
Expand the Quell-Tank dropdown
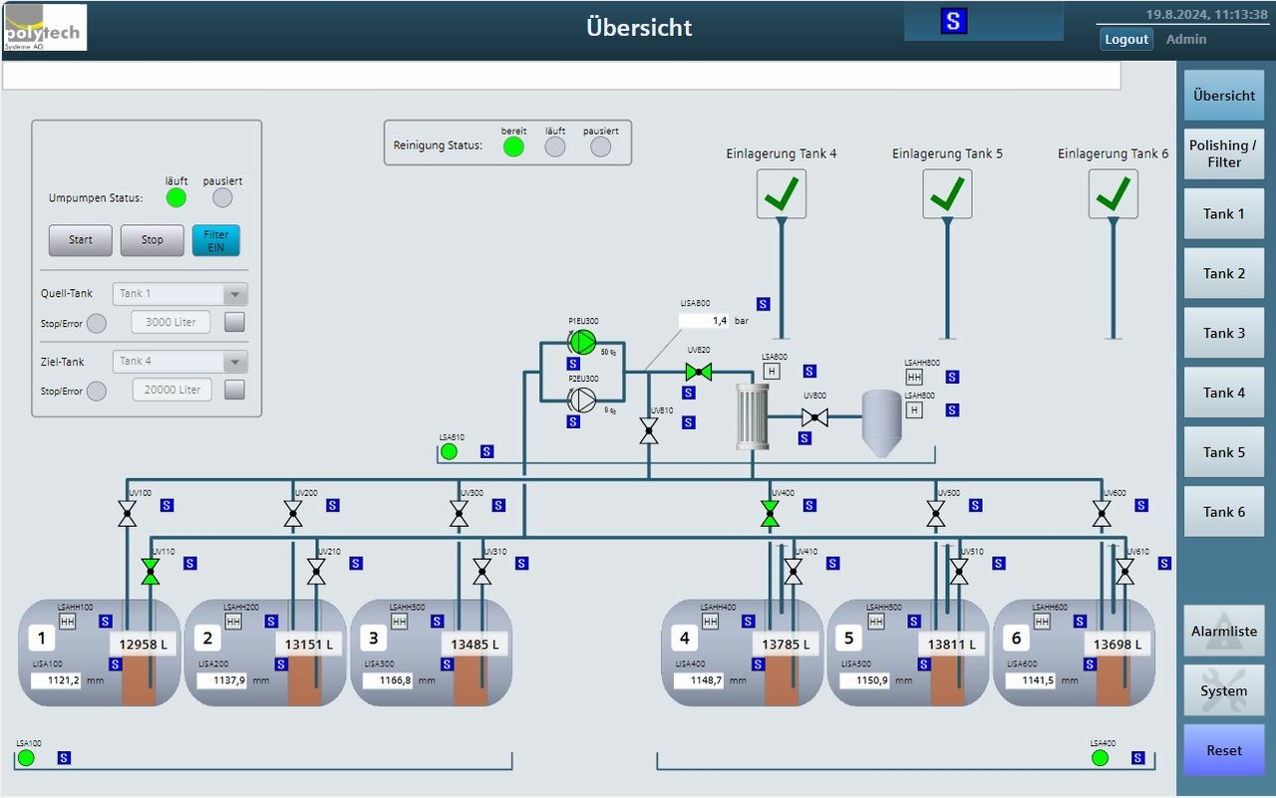pos(180,294)
